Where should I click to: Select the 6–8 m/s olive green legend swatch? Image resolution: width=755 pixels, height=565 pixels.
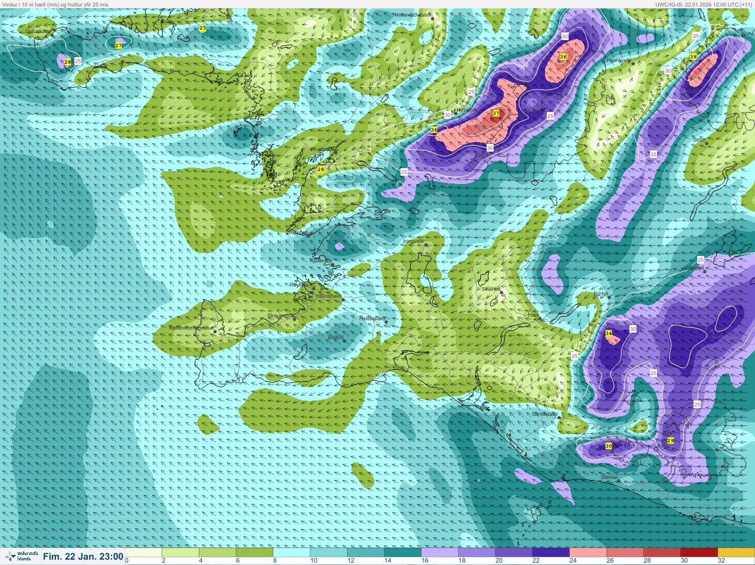[255, 553]
